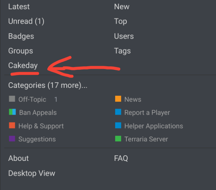Switch to Desktop View

(x=32, y=173)
